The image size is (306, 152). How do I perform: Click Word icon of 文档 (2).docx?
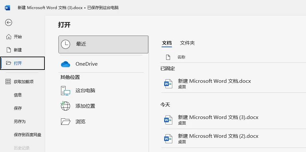[x=168, y=139]
